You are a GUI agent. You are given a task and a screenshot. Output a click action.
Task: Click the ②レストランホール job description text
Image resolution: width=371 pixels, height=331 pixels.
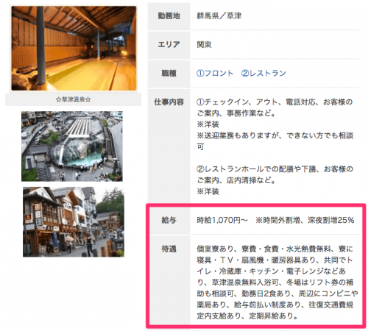pos(275,174)
